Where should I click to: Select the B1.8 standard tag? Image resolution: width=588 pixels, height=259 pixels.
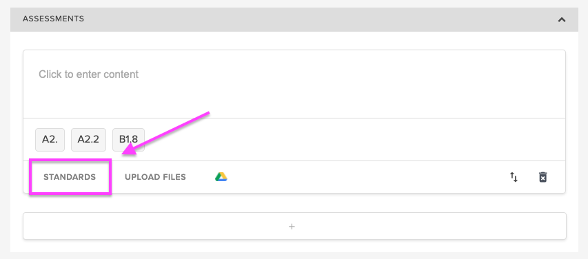tap(128, 139)
